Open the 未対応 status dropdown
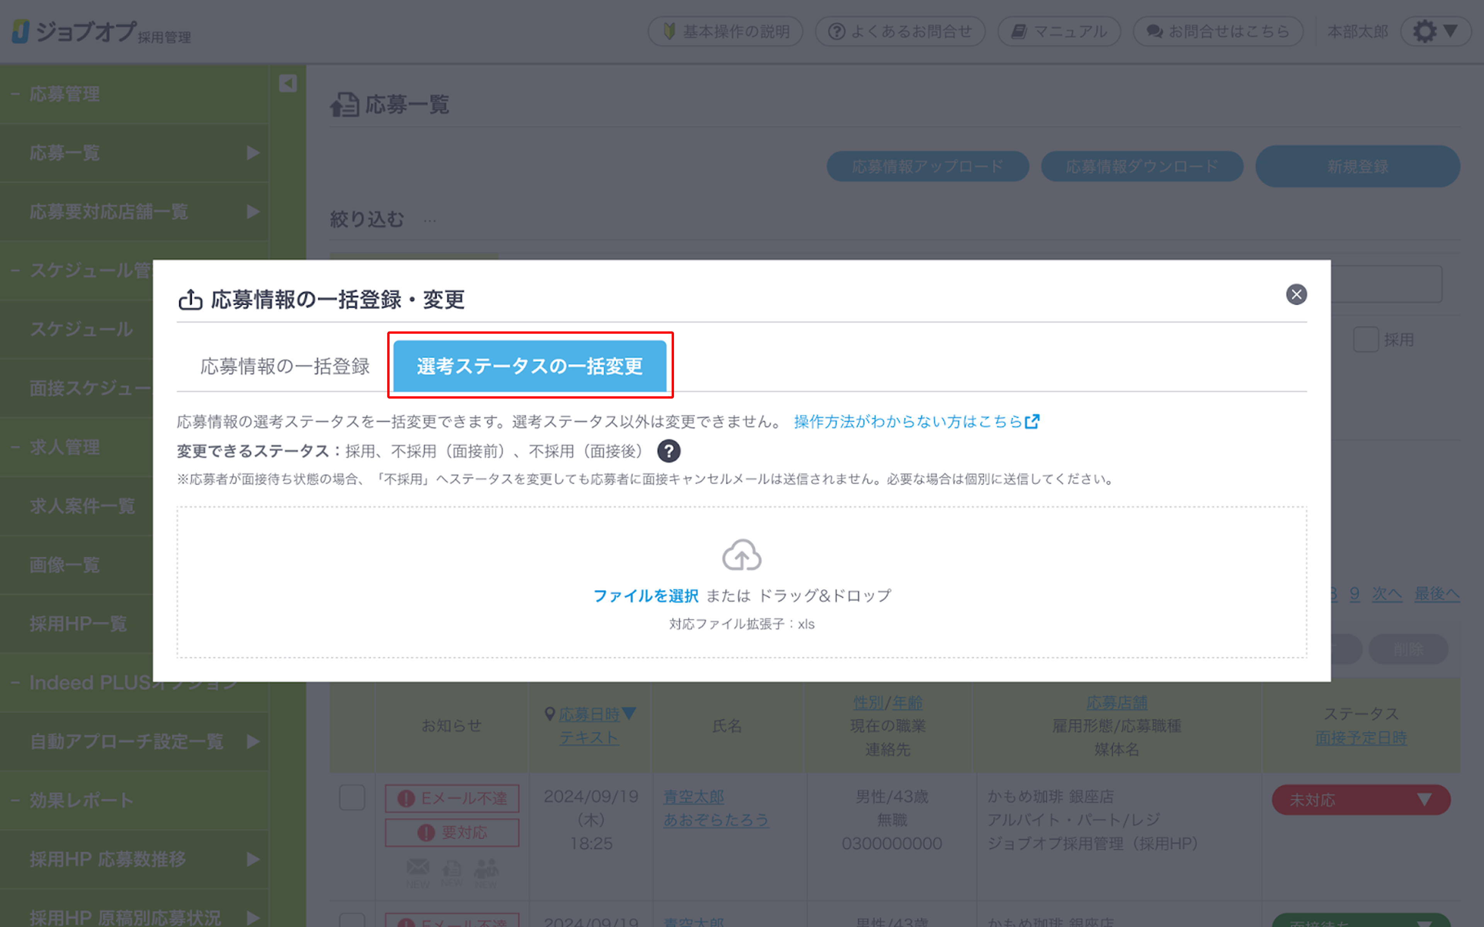 coord(1361,800)
